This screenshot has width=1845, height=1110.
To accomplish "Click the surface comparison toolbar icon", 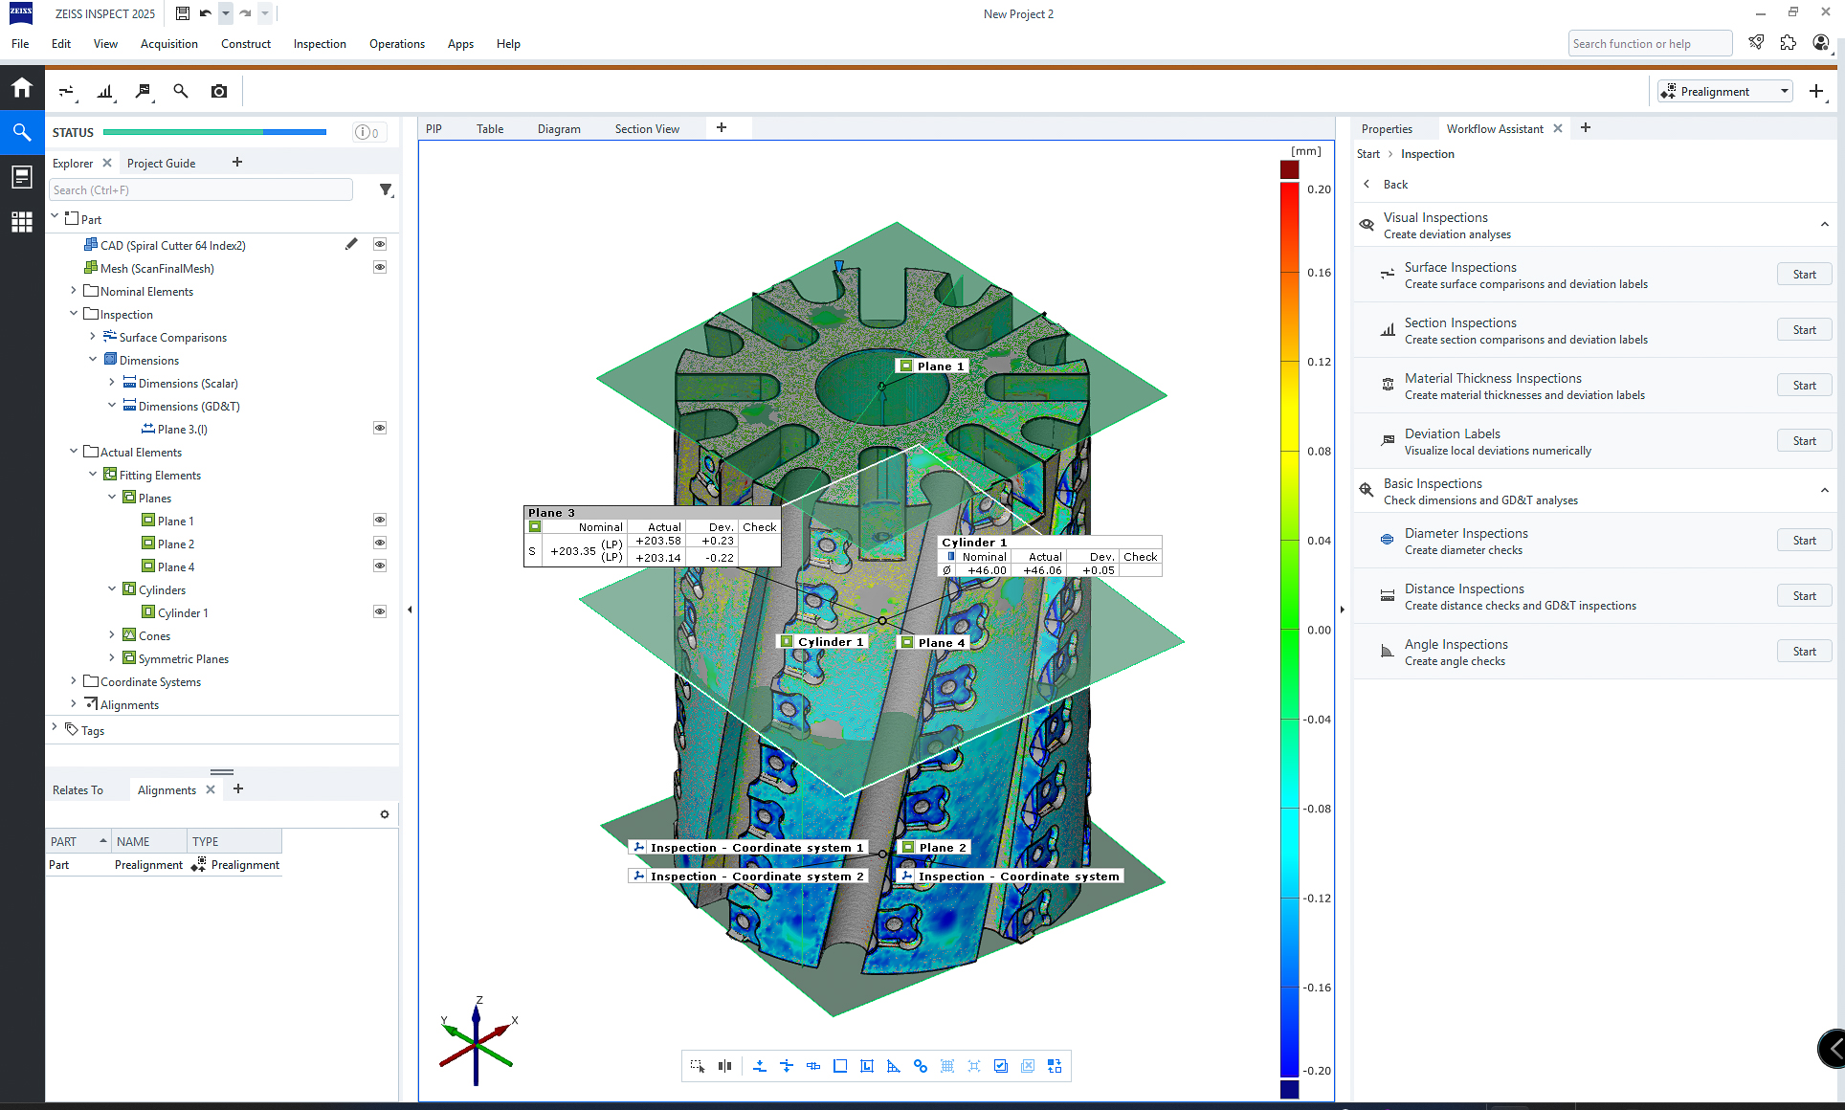I will click(66, 92).
